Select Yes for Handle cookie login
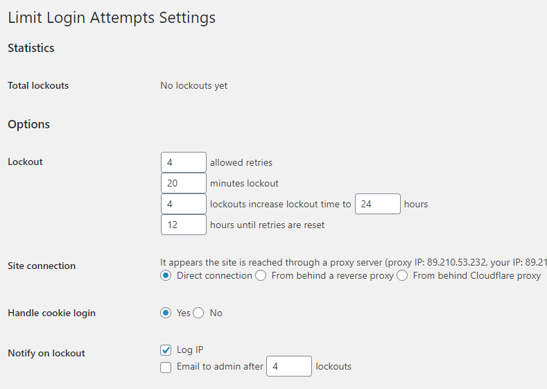 [166, 313]
